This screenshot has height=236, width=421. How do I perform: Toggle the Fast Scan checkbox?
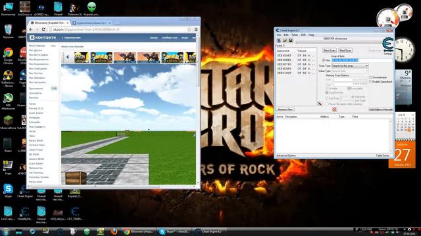327,98
